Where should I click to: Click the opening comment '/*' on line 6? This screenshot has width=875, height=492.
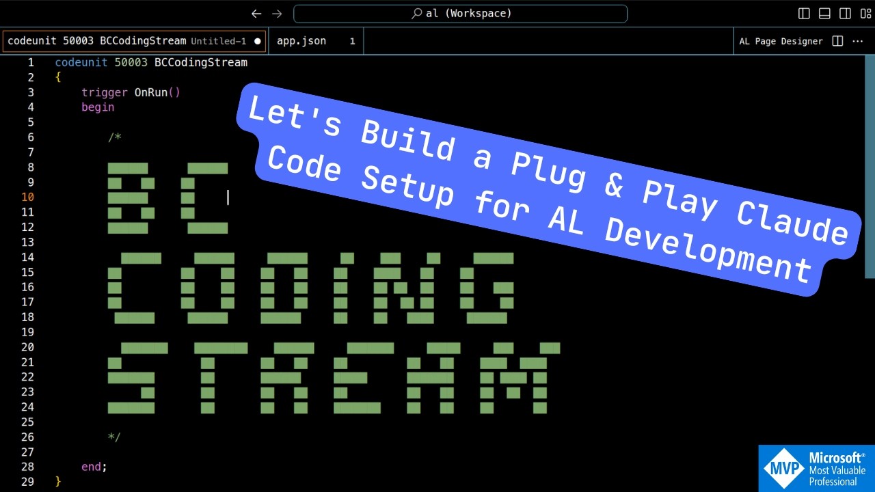(114, 137)
